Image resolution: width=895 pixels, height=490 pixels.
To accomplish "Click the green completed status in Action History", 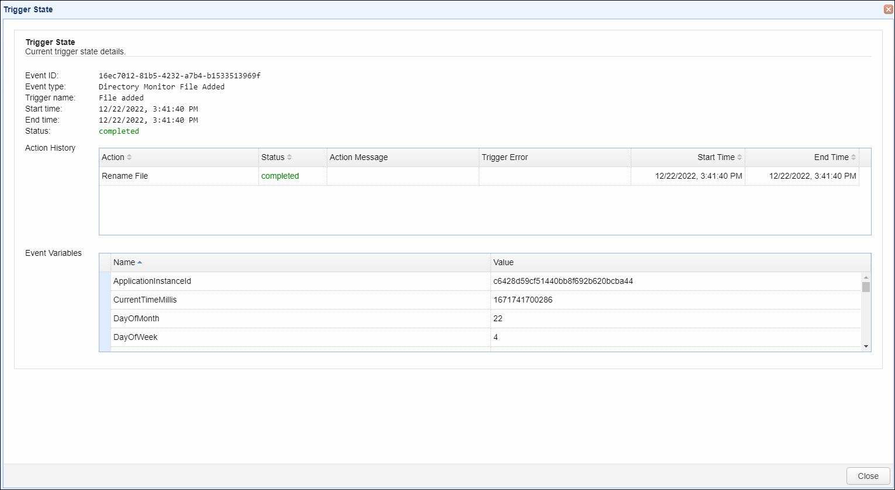I will (280, 176).
